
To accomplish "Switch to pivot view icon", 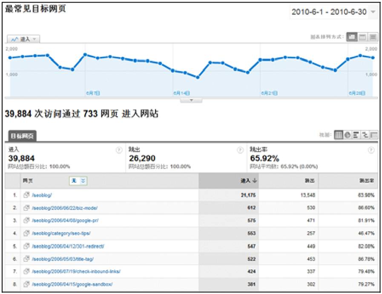I will (374, 135).
